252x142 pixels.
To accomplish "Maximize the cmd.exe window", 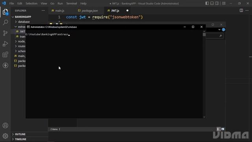I will click(x=193, y=27).
